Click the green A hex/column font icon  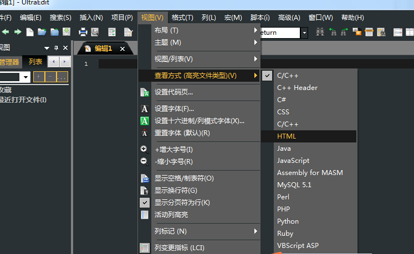click(x=145, y=121)
